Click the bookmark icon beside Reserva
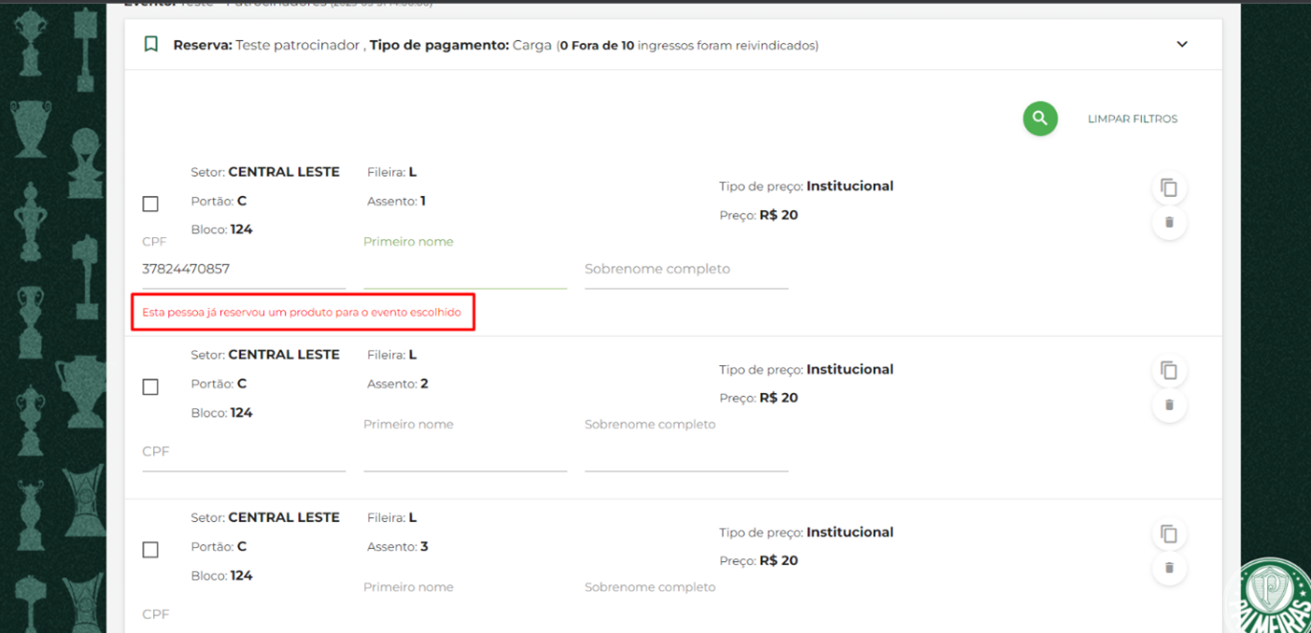The width and height of the screenshot is (1311, 633). [x=150, y=45]
